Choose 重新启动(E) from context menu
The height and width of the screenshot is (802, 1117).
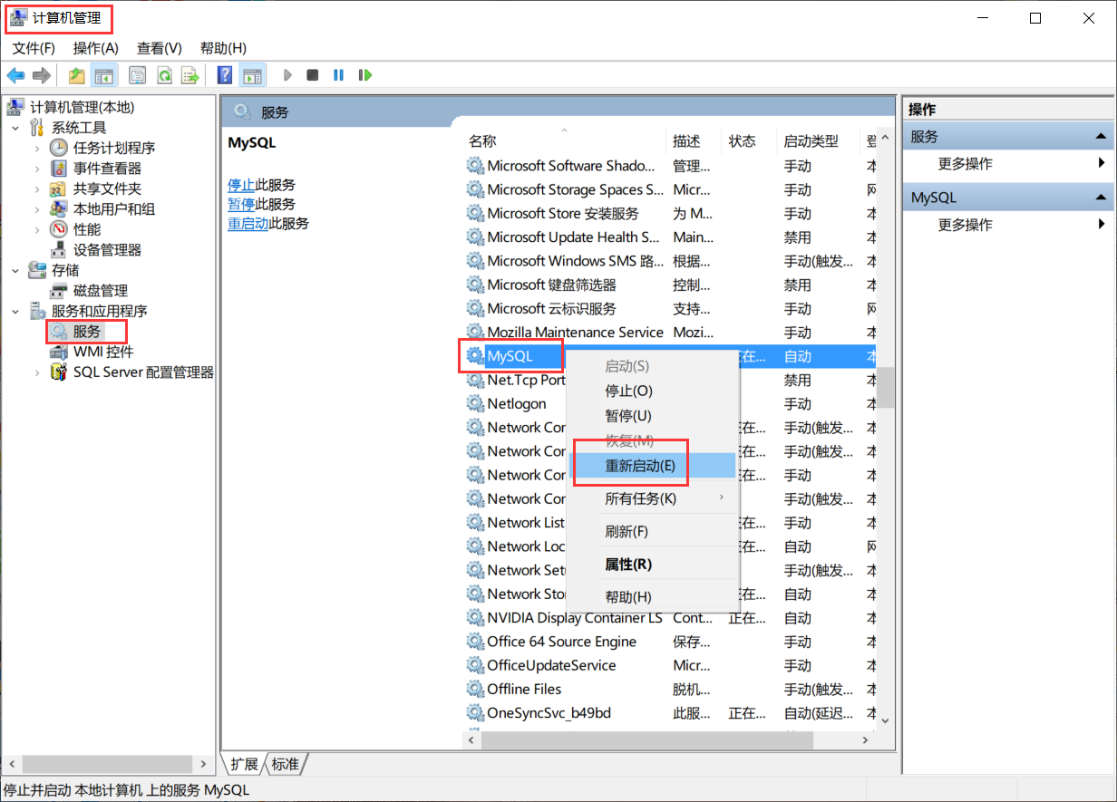[x=651, y=466]
